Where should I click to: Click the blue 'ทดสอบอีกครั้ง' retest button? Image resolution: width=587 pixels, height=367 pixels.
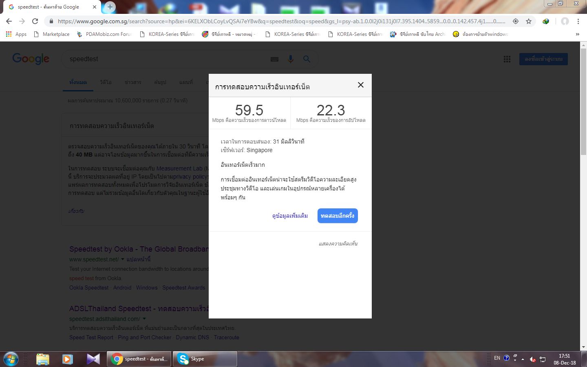338,216
